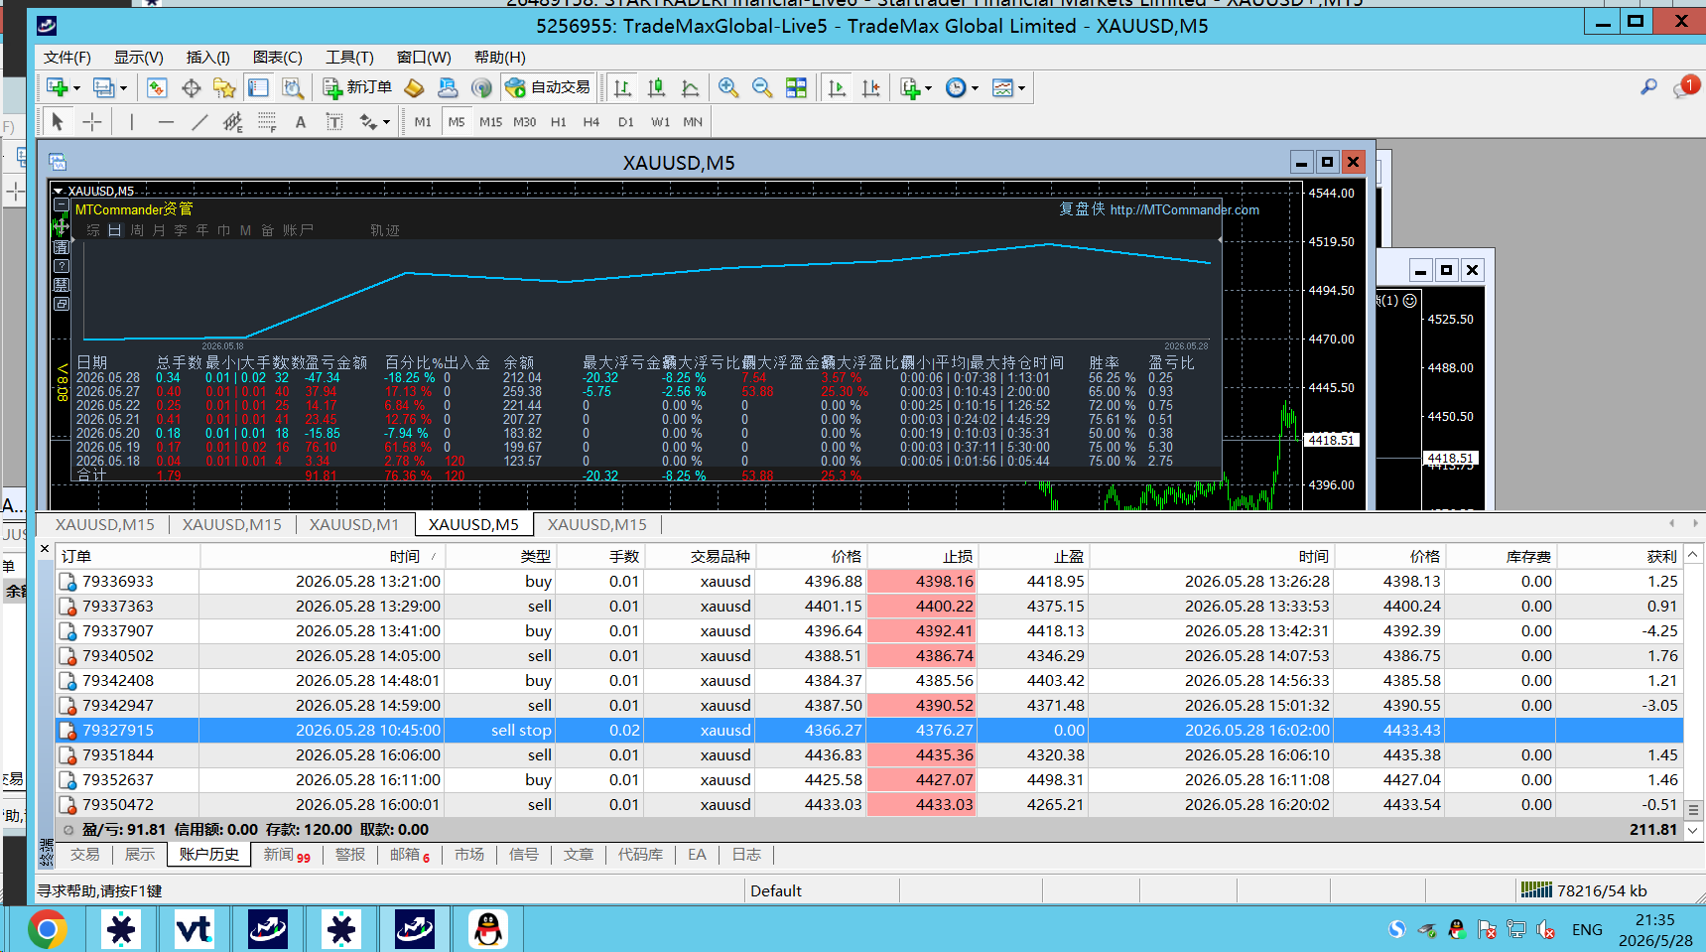Collapse the MTCommander panel minus button
The width and height of the screenshot is (1706, 952).
click(x=61, y=205)
